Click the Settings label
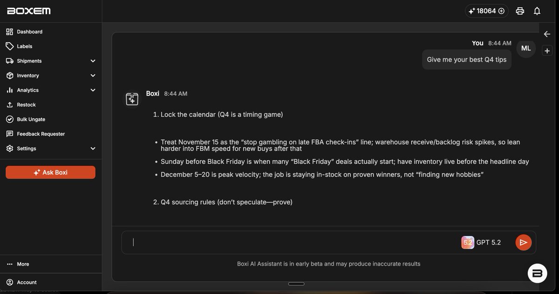Screen dimensions: 559x294 click(x=27, y=148)
